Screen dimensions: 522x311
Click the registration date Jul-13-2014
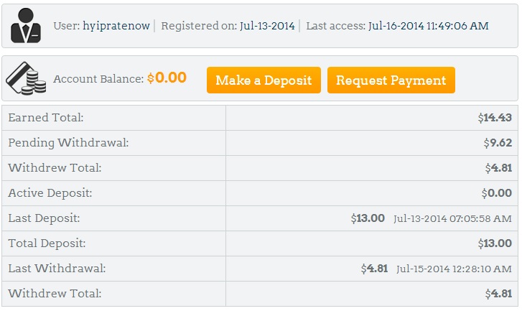click(267, 26)
